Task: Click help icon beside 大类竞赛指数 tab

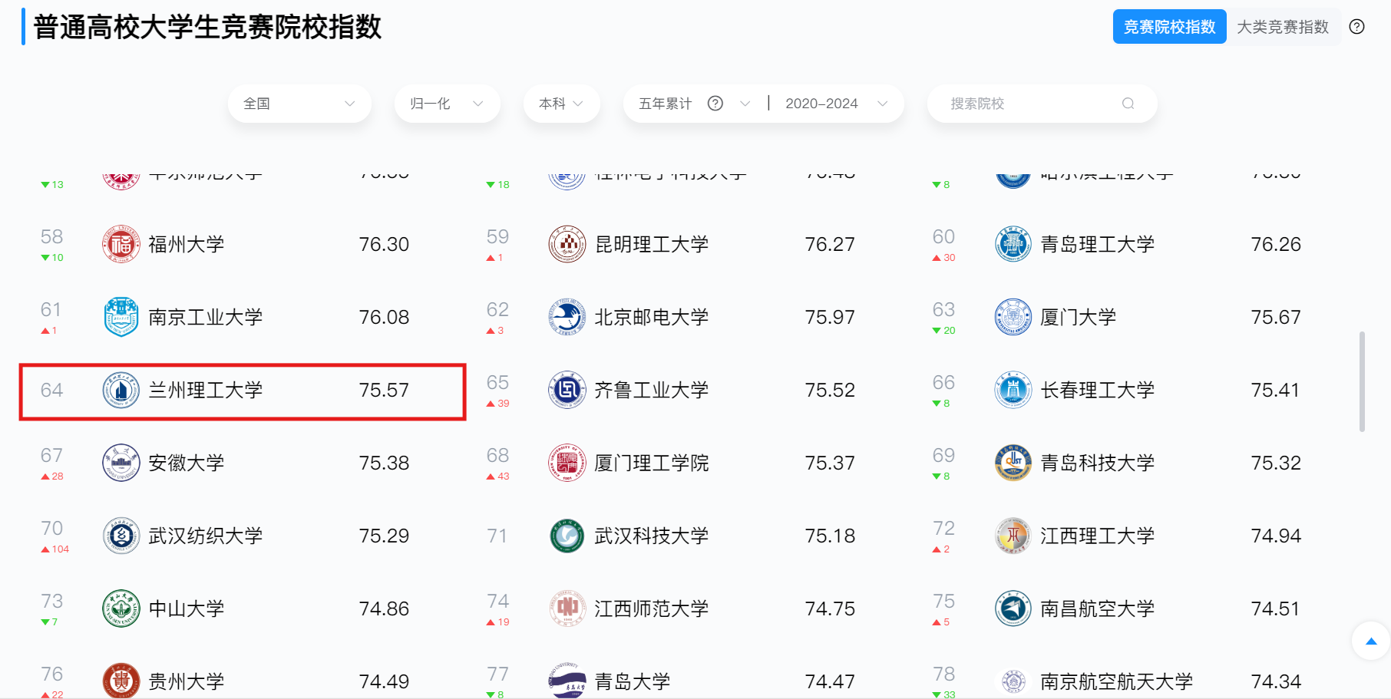Action: (1357, 27)
